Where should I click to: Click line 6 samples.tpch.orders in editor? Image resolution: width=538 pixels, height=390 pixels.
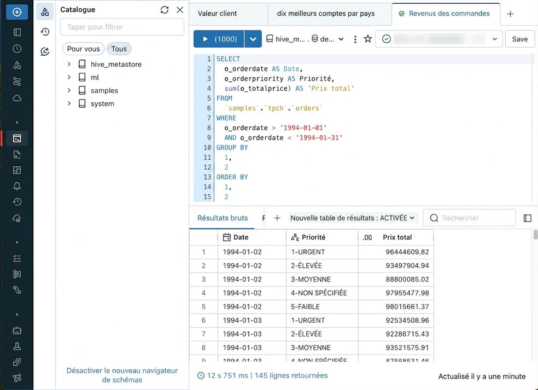click(x=273, y=108)
